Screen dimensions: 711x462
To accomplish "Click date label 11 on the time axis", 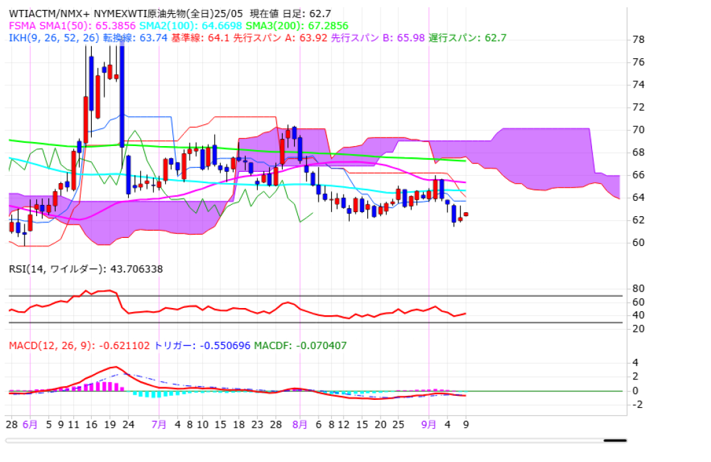I will tap(73, 425).
